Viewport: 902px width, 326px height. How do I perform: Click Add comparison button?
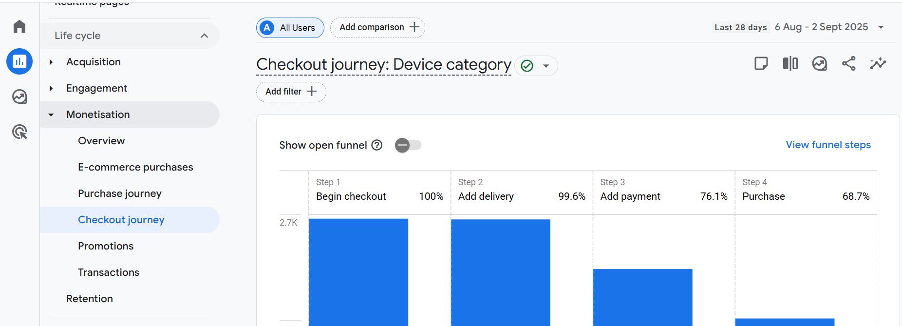coord(377,28)
